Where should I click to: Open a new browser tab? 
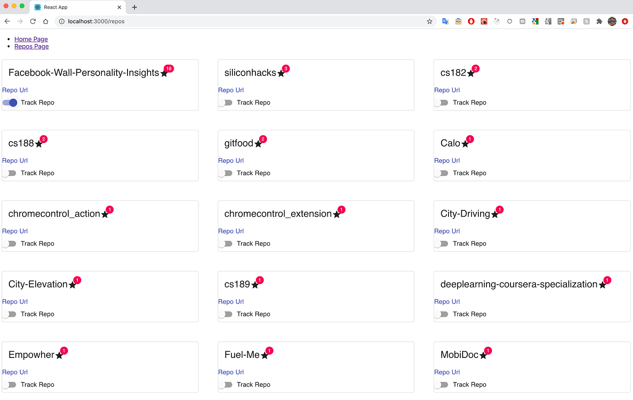134,7
